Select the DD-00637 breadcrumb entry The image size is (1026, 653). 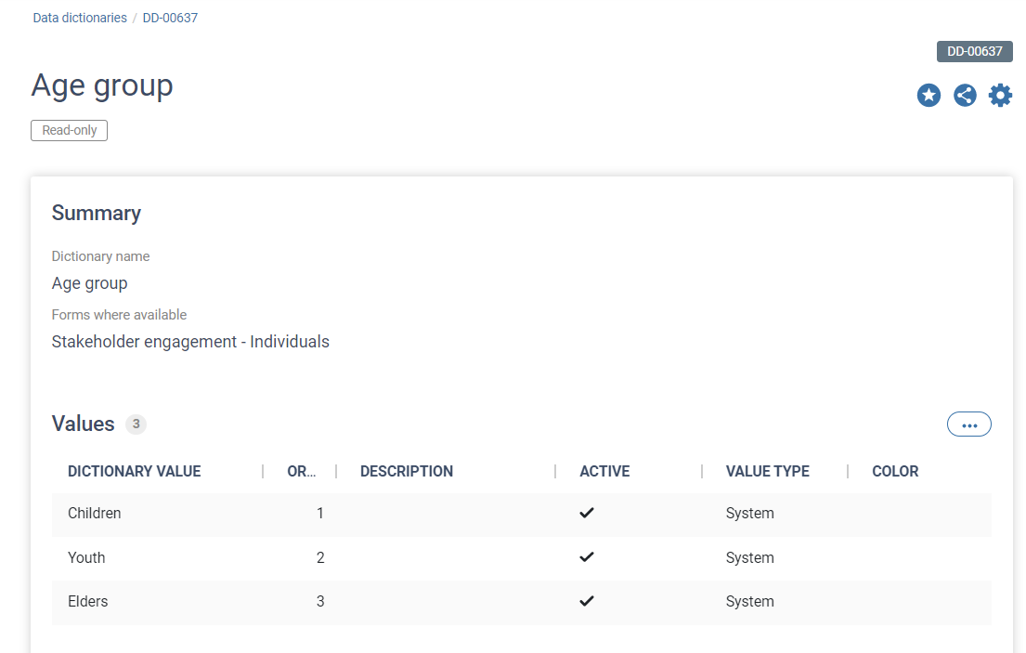tap(170, 17)
